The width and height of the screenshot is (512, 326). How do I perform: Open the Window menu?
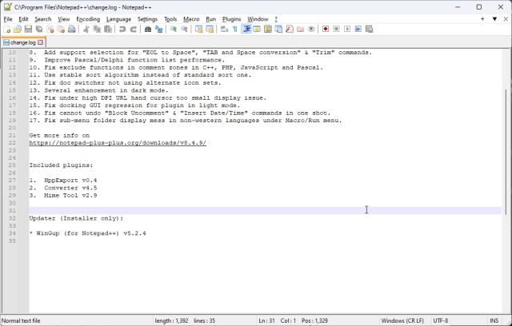coord(258,19)
